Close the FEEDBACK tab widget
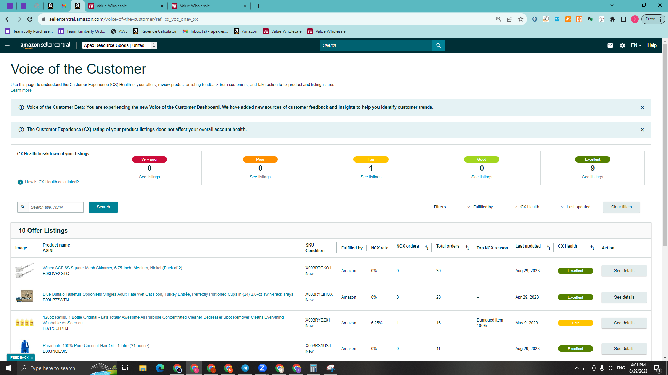The width and height of the screenshot is (668, 375). tap(32, 358)
